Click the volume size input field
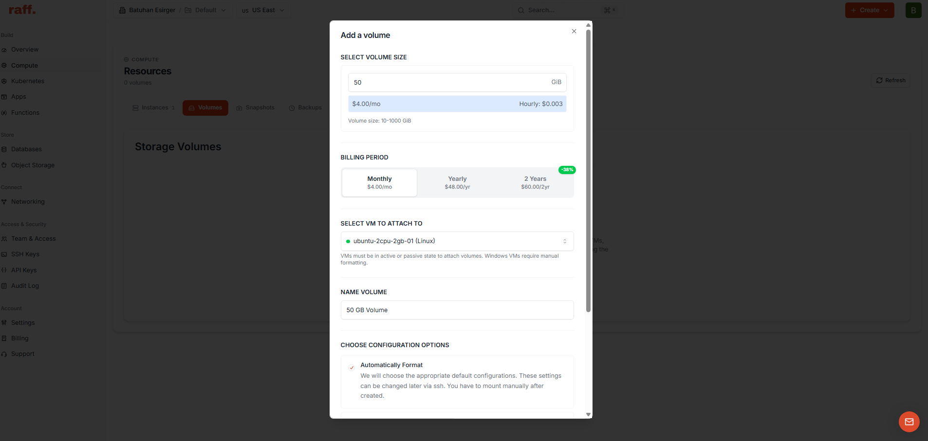Image resolution: width=928 pixels, height=441 pixels. tap(457, 82)
